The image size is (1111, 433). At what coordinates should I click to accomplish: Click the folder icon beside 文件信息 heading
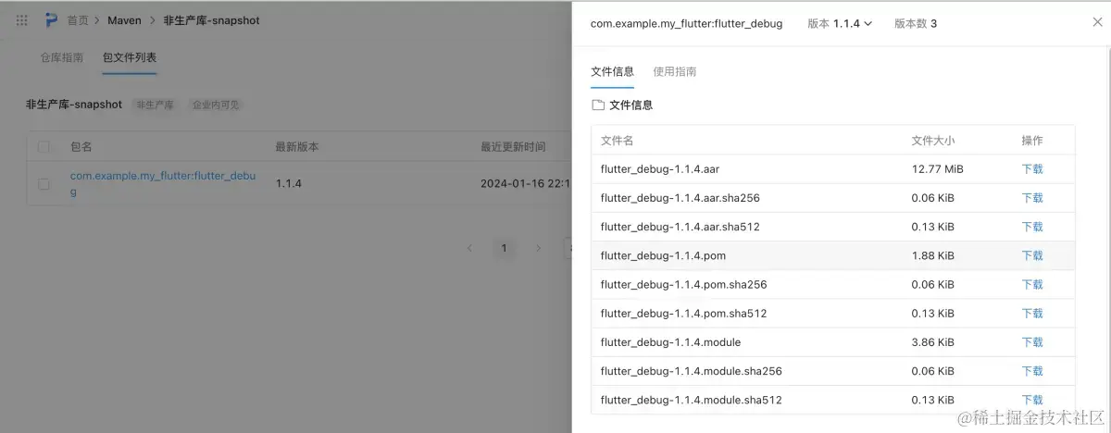(x=598, y=105)
